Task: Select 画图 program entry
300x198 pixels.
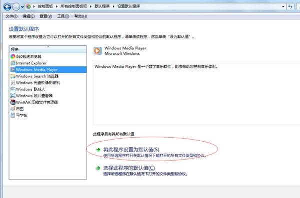Action: (x=19, y=109)
